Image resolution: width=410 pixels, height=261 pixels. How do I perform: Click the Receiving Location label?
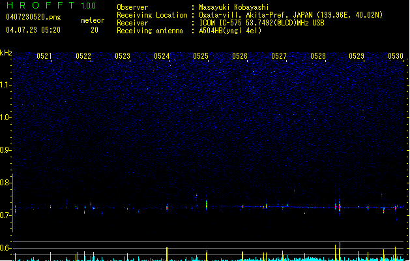click(x=152, y=15)
